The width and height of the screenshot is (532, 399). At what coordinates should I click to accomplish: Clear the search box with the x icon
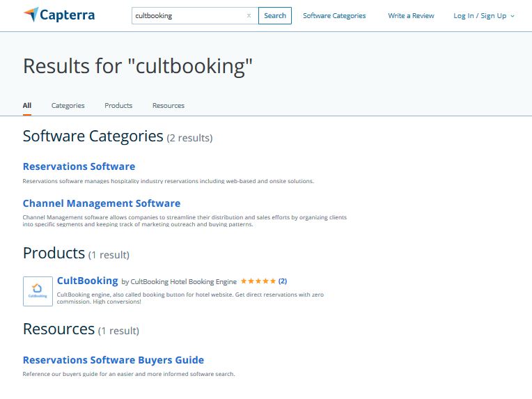point(249,15)
